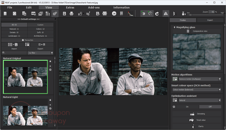Open the RAW module icon
Image resolution: width=226 pixels, height=130 pixels.
click(33, 14)
